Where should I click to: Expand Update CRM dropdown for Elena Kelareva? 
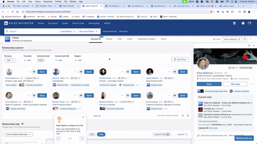click(32, 78)
